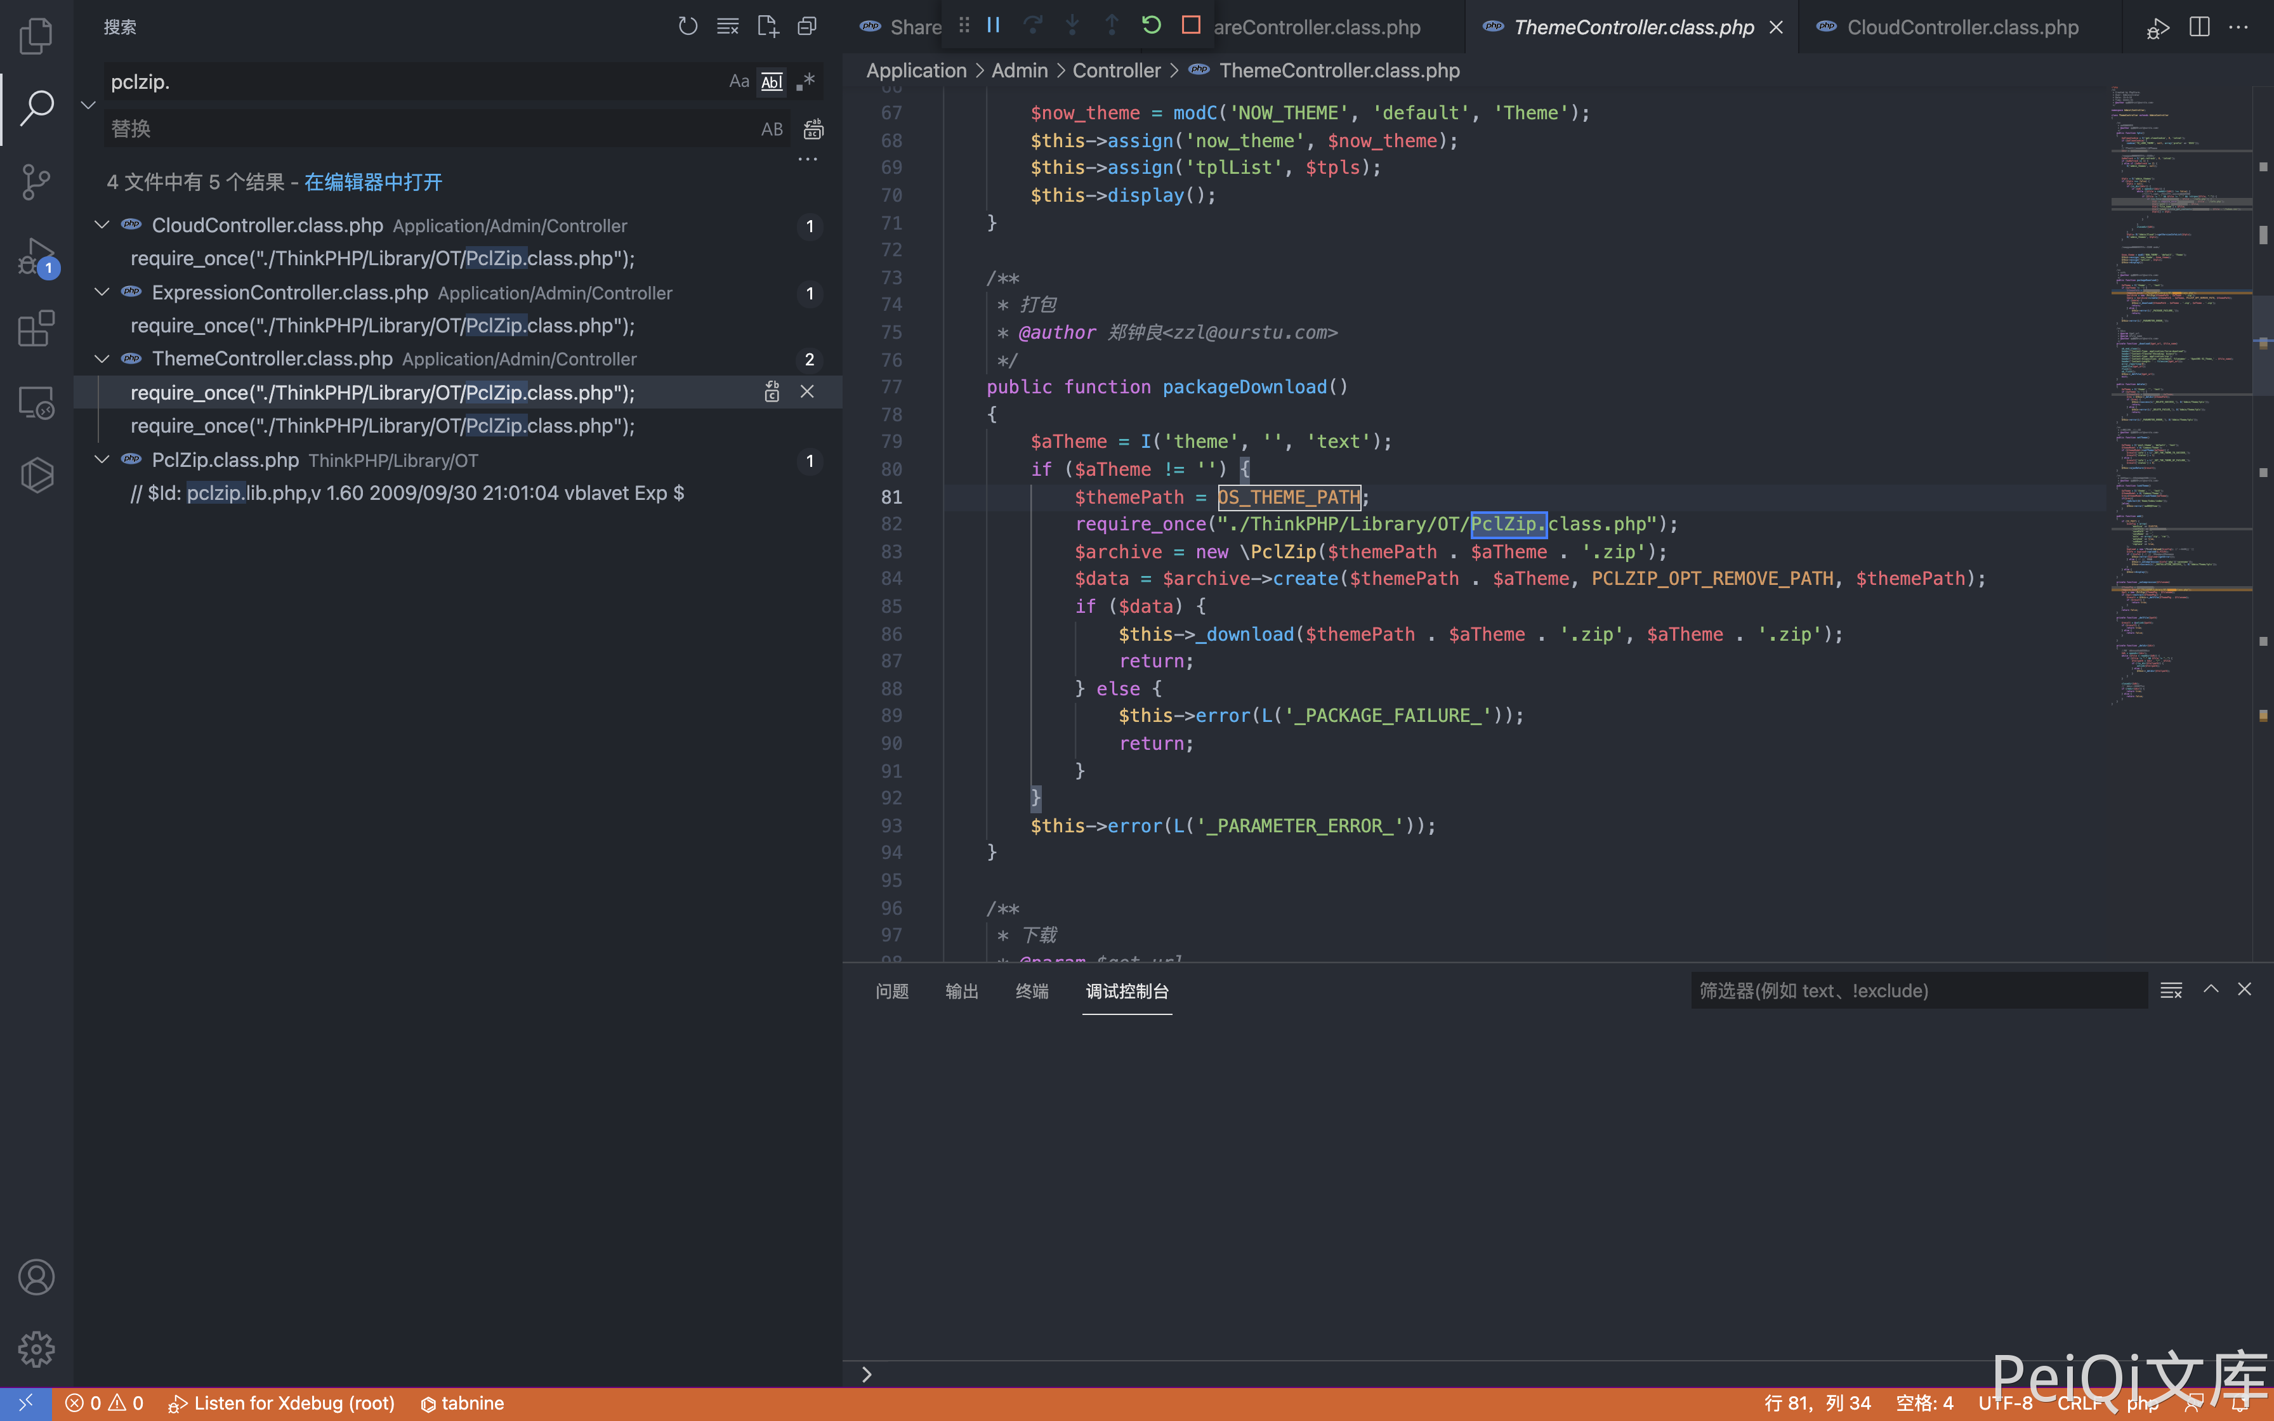This screenshot has height=1421, width=2274.
Task: Stop the debug session
Action: coord(1190,25)
